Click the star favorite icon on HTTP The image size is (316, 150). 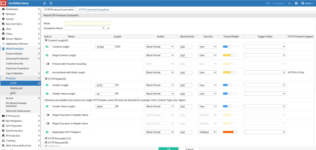(x=39, y=83)
